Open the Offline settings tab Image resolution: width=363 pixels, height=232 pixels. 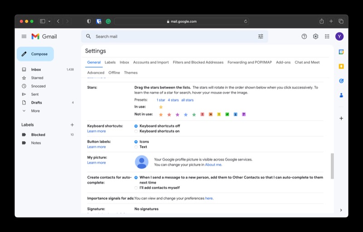(114, 73)
